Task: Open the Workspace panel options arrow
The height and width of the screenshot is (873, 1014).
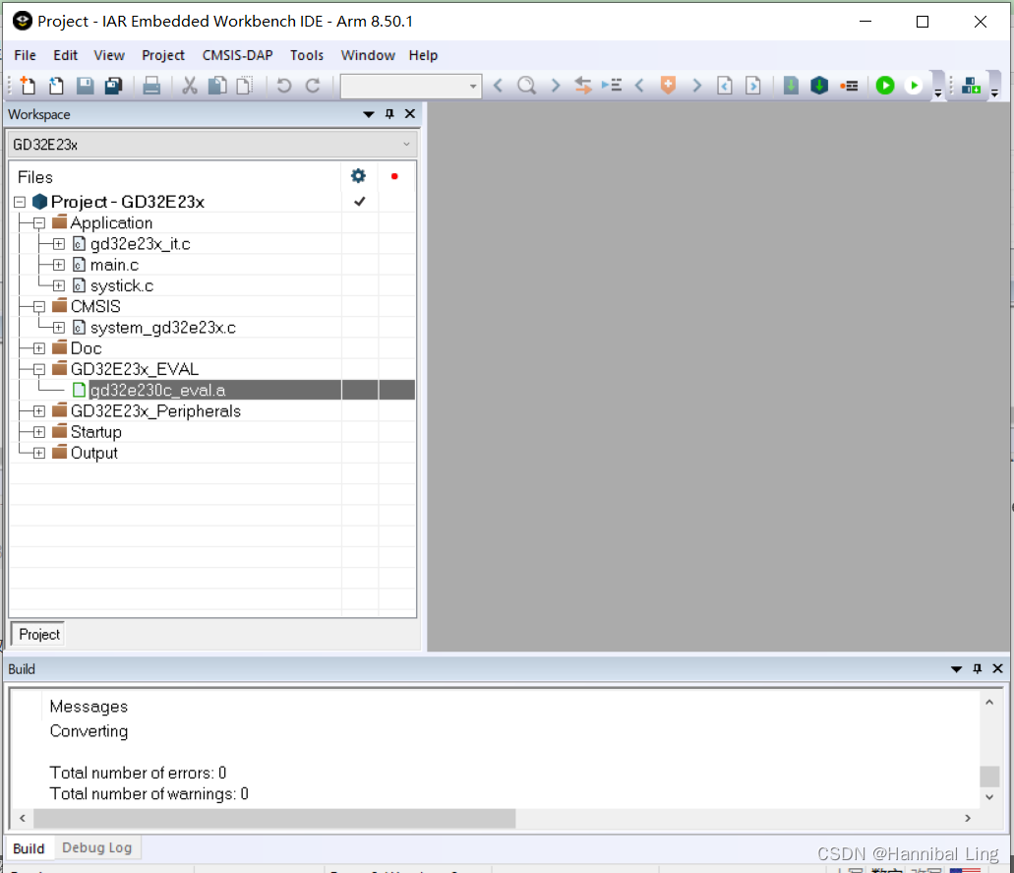Action: [369, 114]
